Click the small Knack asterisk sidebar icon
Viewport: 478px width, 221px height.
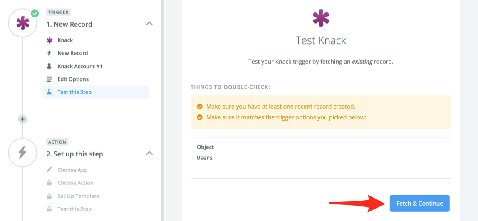[50, 40]
